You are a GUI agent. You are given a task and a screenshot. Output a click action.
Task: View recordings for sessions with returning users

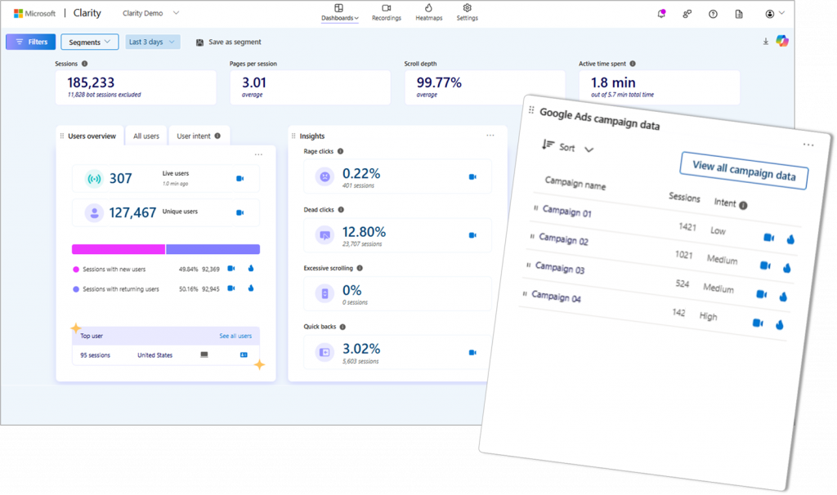coord(231,288)
